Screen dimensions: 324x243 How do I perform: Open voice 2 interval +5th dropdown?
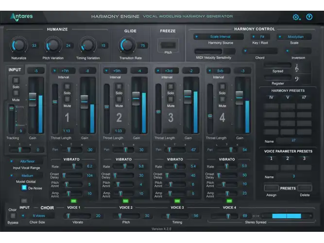pos(115,71)
